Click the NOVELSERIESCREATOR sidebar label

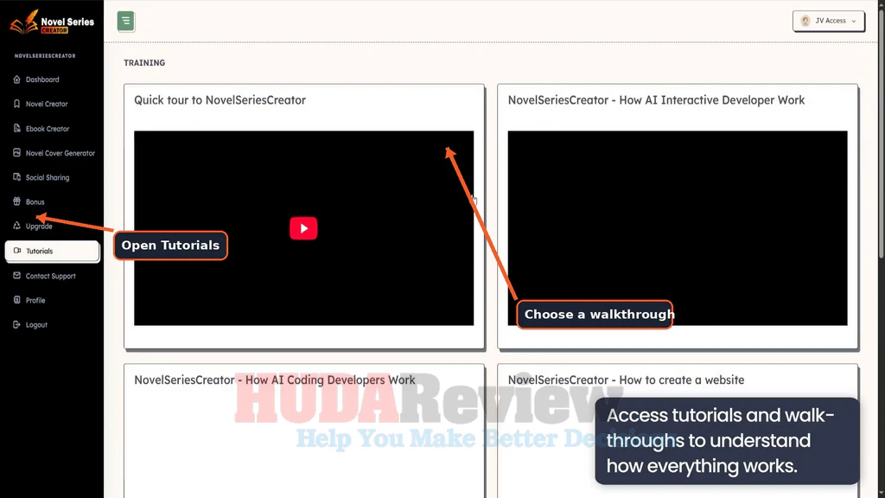pos(45,56)
